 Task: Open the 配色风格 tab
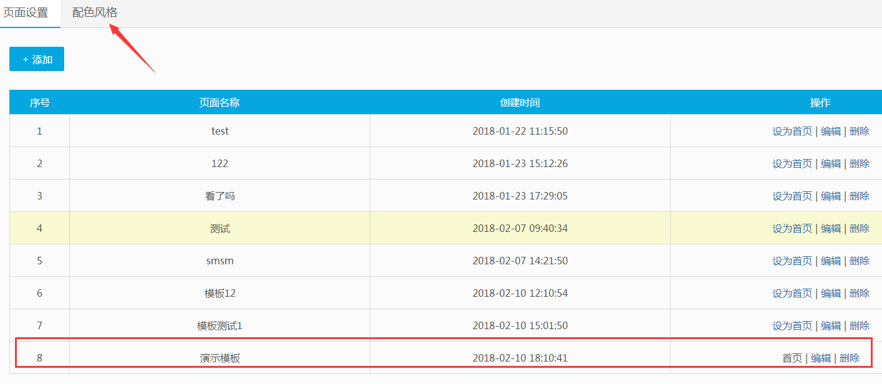(95, 12)
